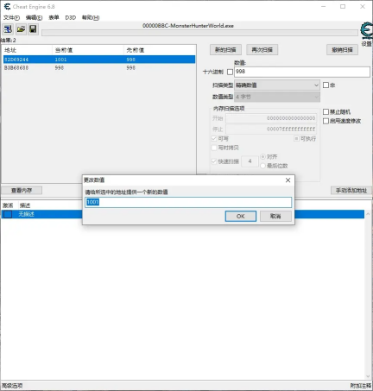Toggle the hexadecimal checkbox beside value
Viewport: 373px width, 391px height.
(230, 72)
